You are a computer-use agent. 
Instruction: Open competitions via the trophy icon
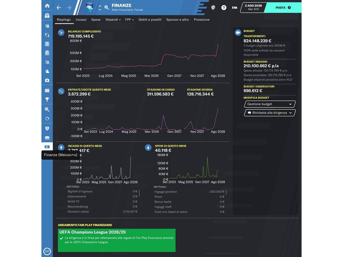47,100
